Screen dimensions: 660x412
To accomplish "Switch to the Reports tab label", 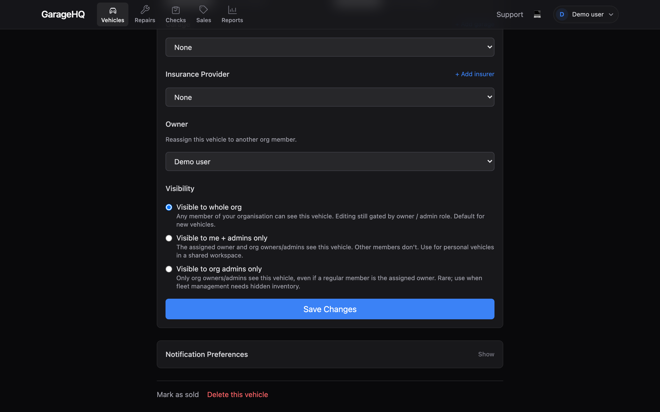I will pos(232,20).
